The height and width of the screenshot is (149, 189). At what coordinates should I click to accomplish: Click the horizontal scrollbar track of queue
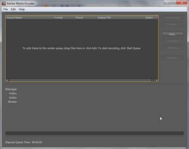pyautogui.click(x=82, y=80)
